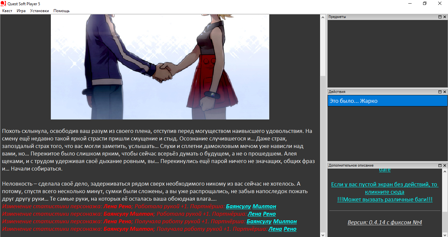Image resolution: width=448 pixels, height=237 pixels.
Task: Open Лена partner link on 'Баянсулу Милтон; Получала работу' line
Action: coord(275,229)
